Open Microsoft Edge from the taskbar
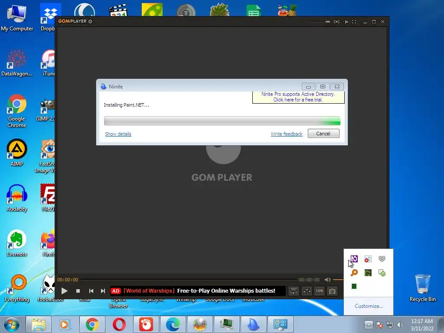This screenshot has height=333, width=444. (173, 324)
